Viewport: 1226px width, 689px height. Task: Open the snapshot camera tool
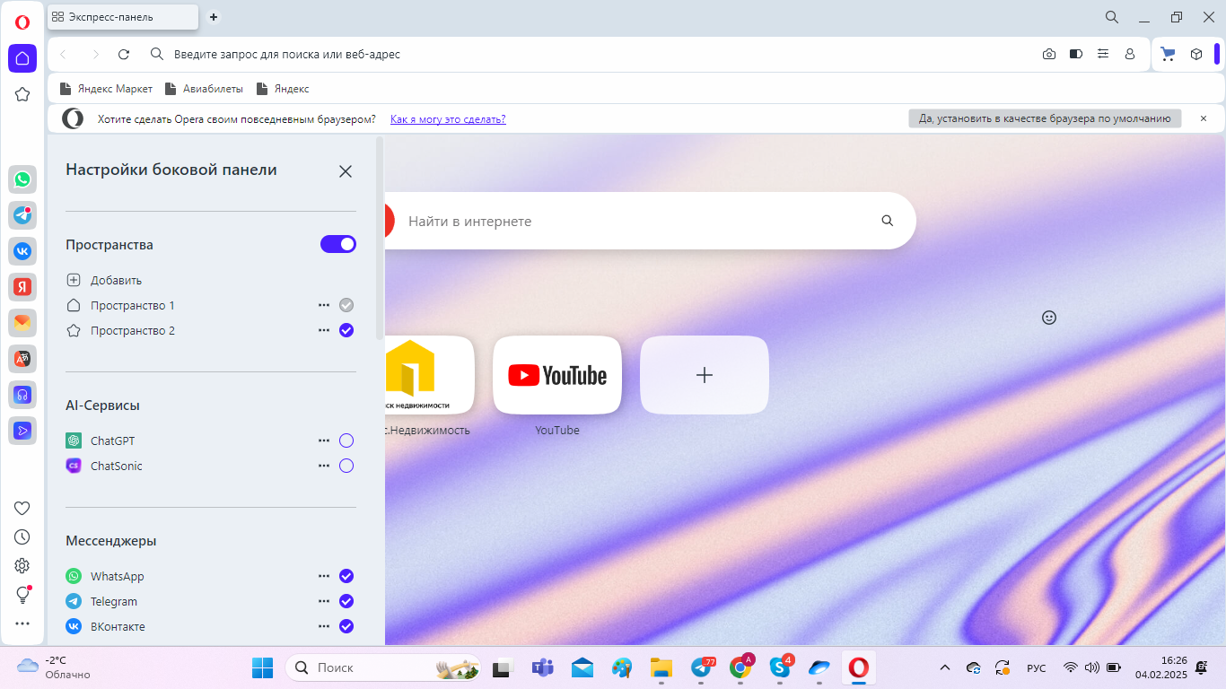pos(1049,55)
